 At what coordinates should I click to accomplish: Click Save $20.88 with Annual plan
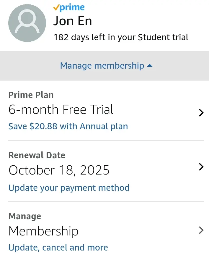[68, 126]
